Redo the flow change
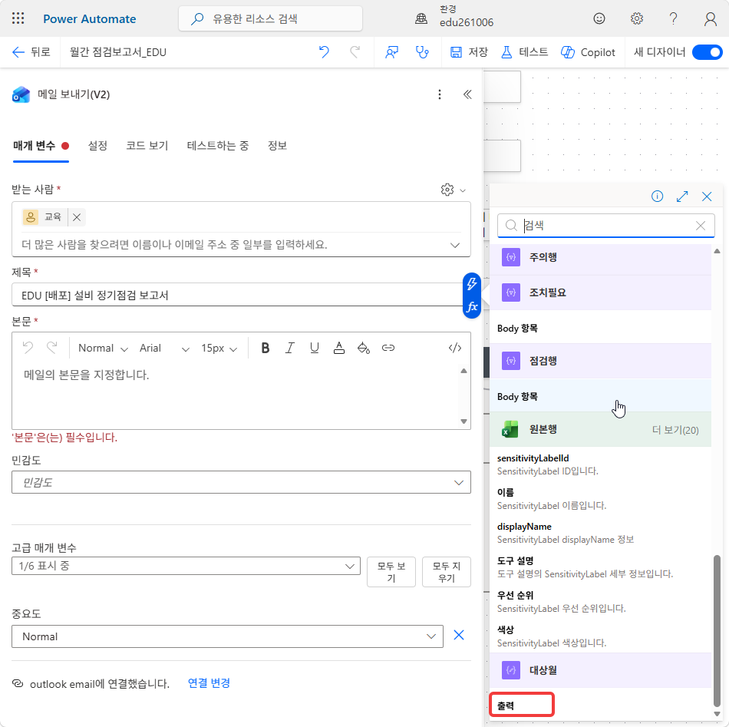The image size is (729, 727). coord(355,52)
